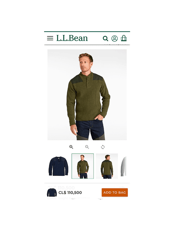Select the green sweater back-view thumbnail

click(x=107, y=166)
